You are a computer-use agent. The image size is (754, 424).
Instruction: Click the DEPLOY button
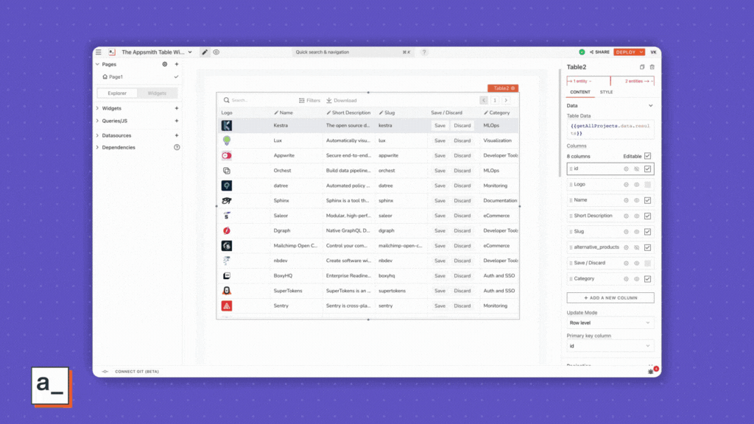[x=630, y=52]
